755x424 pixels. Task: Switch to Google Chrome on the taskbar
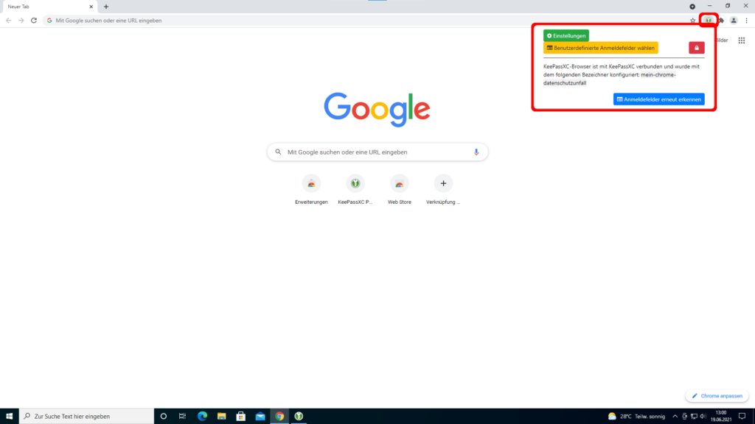(279, 417)
